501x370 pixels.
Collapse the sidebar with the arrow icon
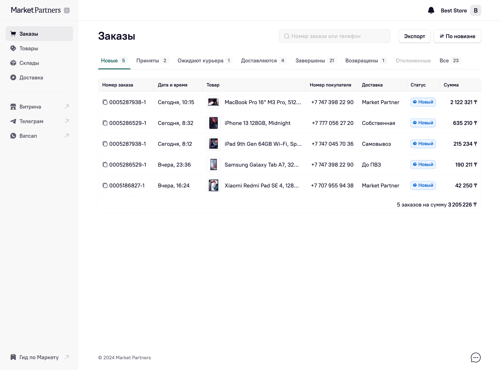click(x=67, y=10)
